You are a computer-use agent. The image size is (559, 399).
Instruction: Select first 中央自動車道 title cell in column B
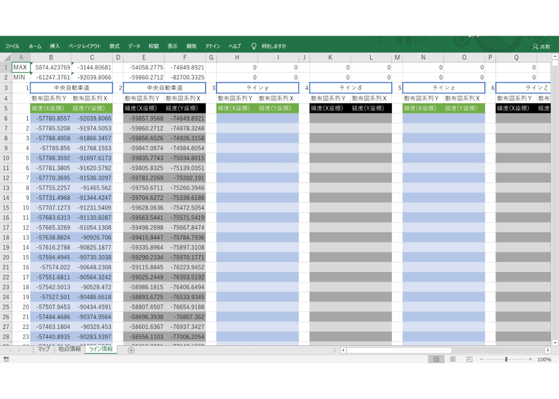pos(71,88)
